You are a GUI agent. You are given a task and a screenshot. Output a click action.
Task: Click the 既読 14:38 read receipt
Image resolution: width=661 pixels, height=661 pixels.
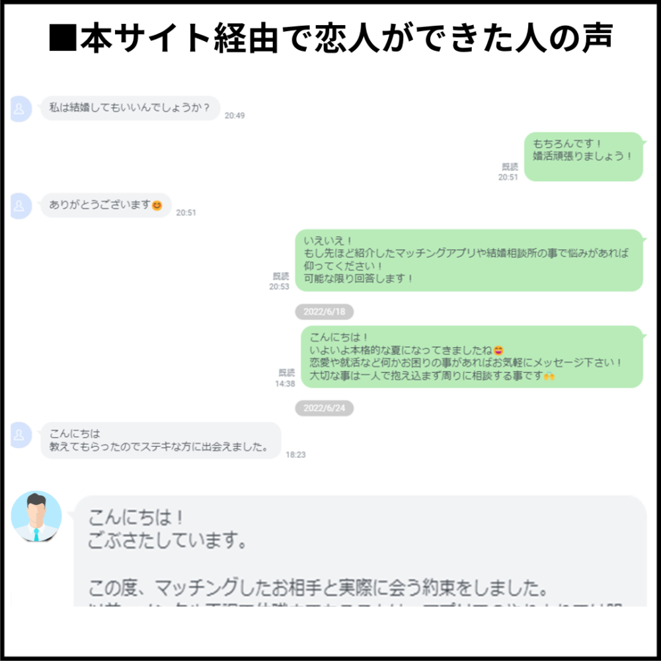(286, 377)
